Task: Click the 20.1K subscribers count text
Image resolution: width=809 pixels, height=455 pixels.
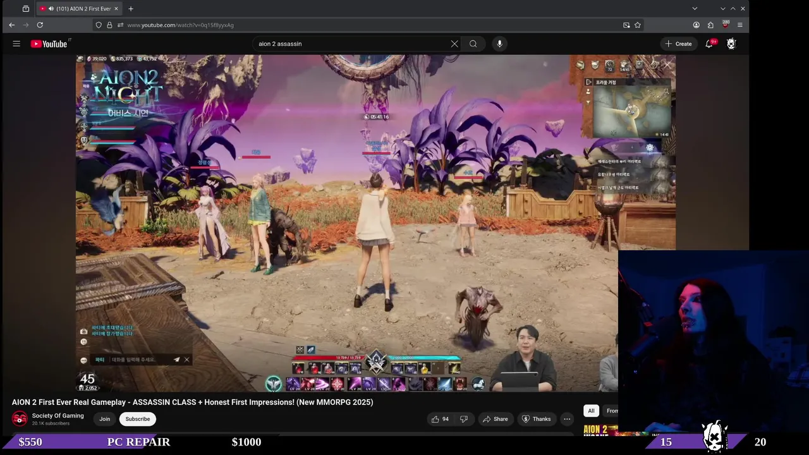Action: (x=51, y=423)
